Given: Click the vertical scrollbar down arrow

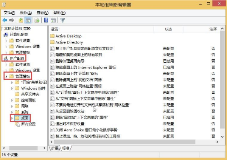Looking at the screenshot, I should [x=222, y=137].
